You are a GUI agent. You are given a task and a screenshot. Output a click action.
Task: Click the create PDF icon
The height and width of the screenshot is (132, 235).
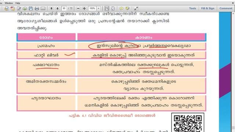pos(13,8)
